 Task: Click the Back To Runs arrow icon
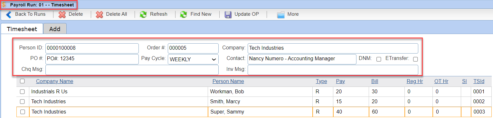[9, 14]
